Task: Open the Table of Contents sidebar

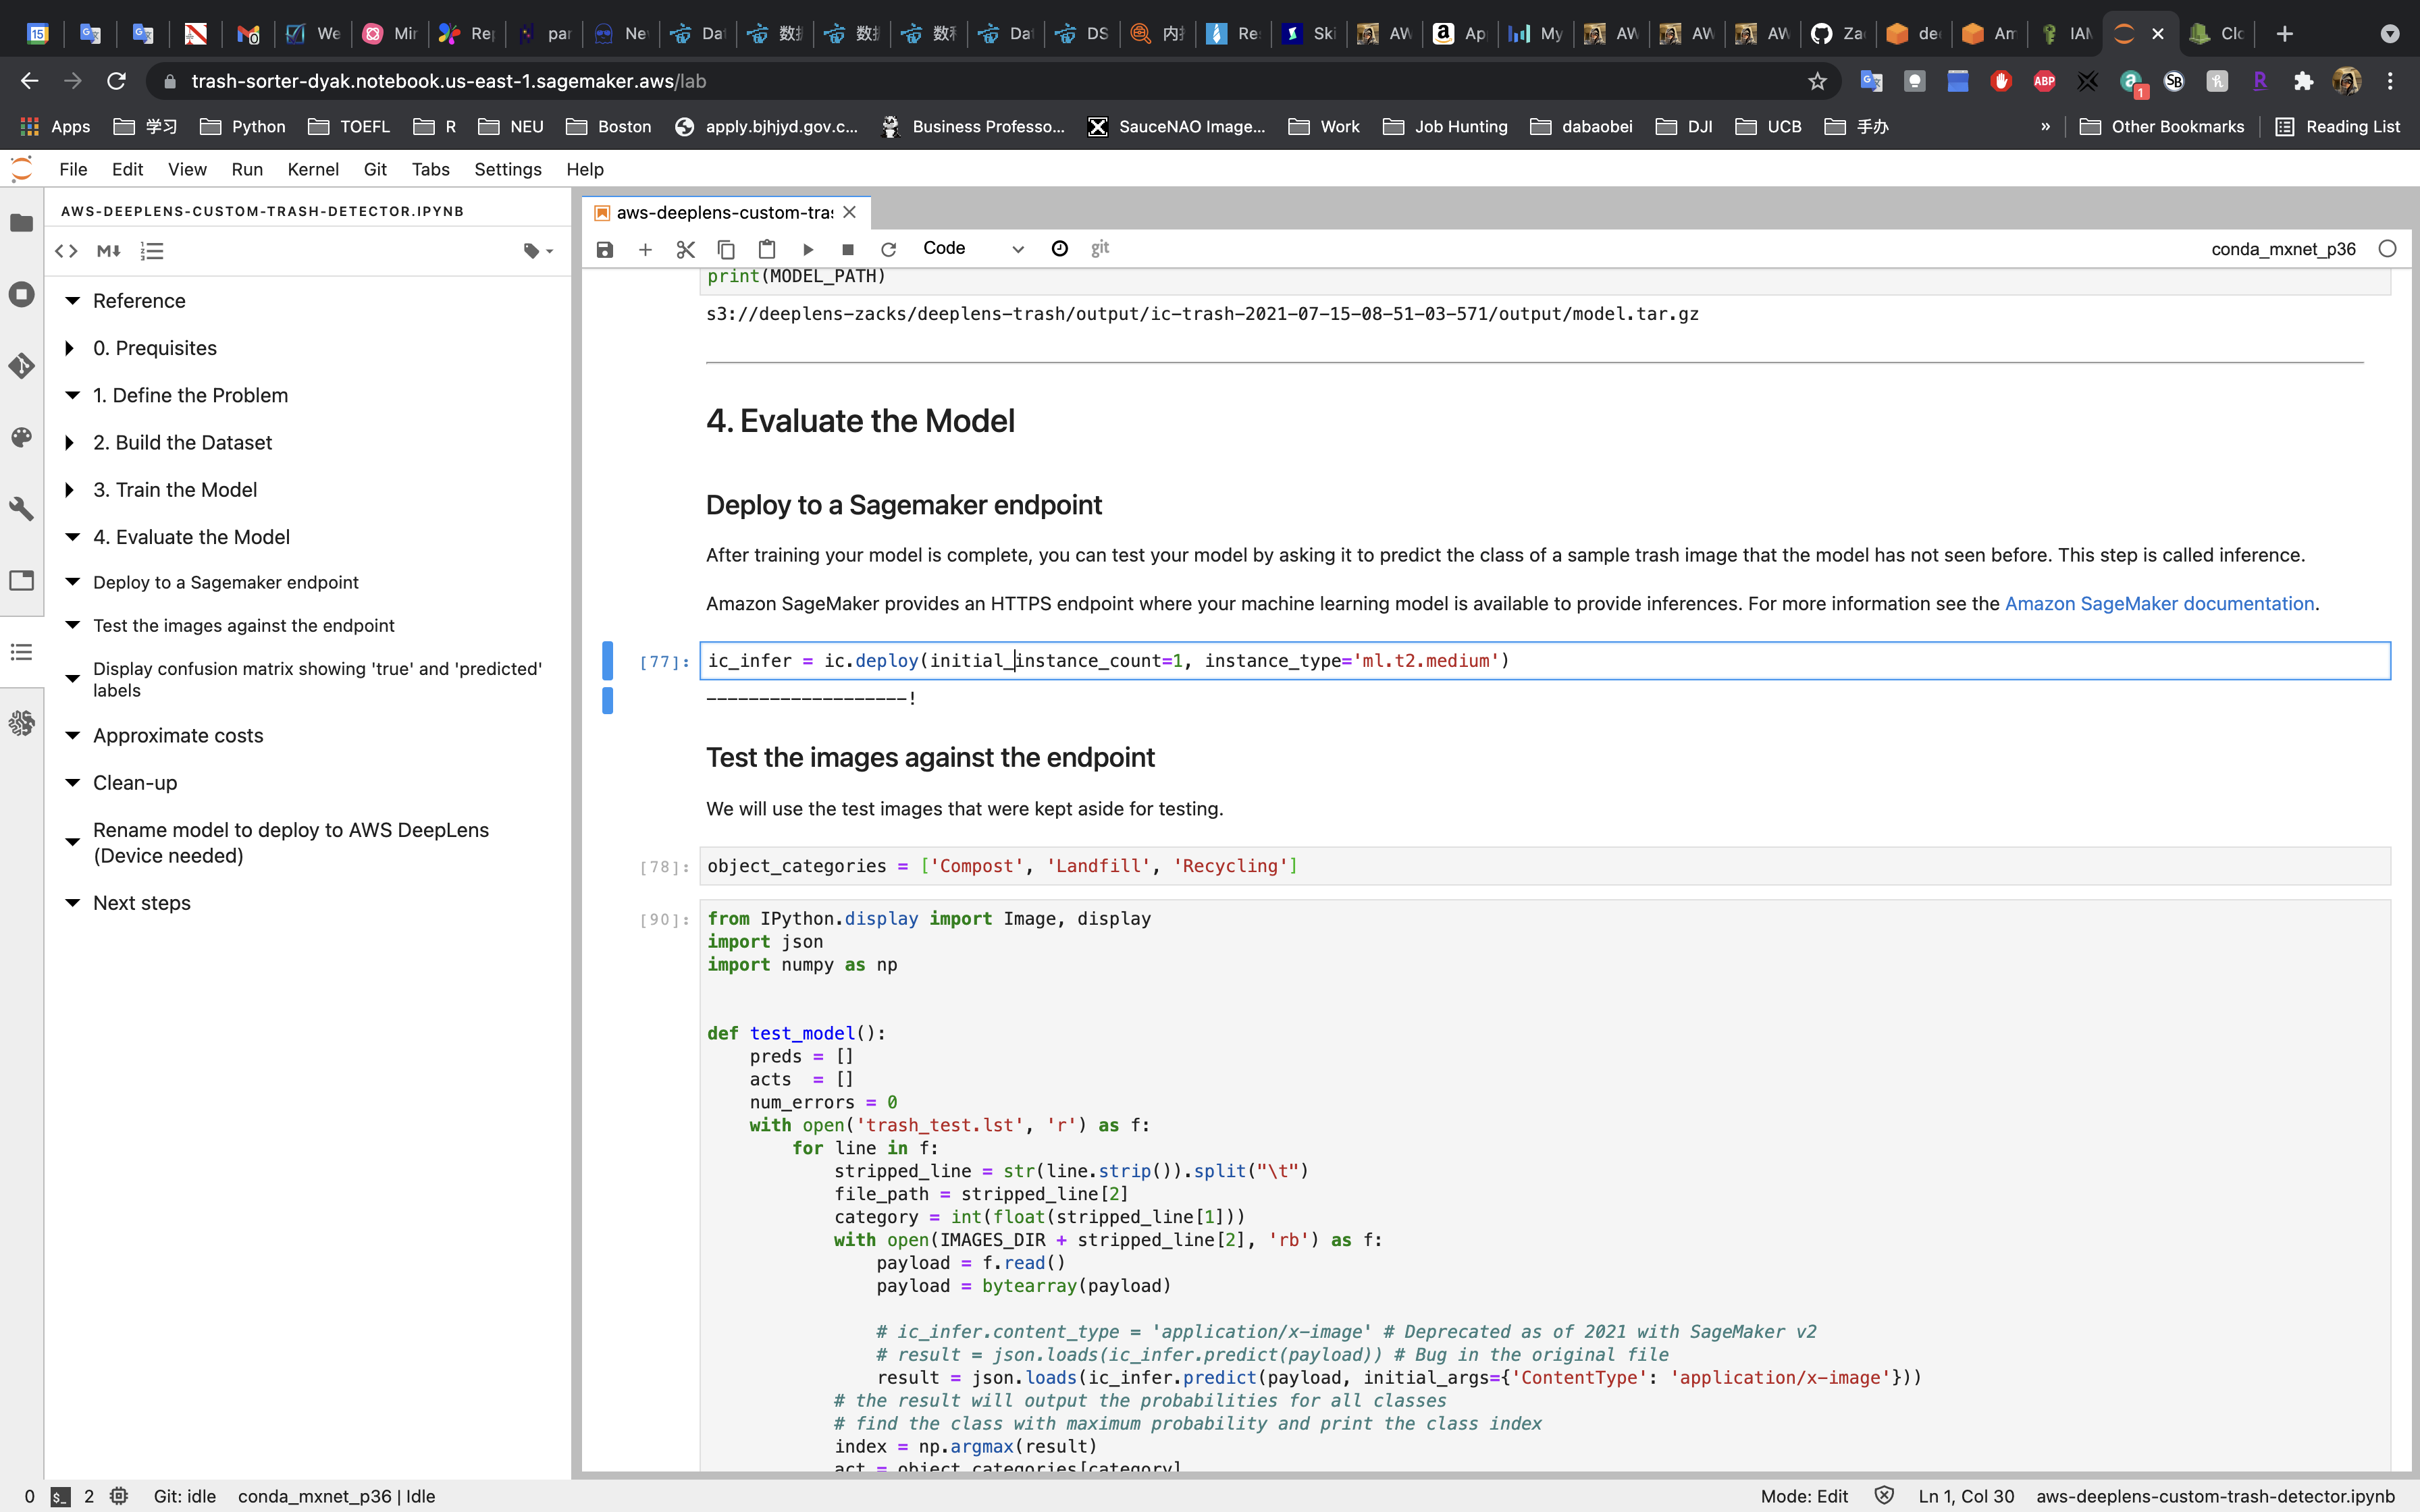Action: [x=21, y=652]
